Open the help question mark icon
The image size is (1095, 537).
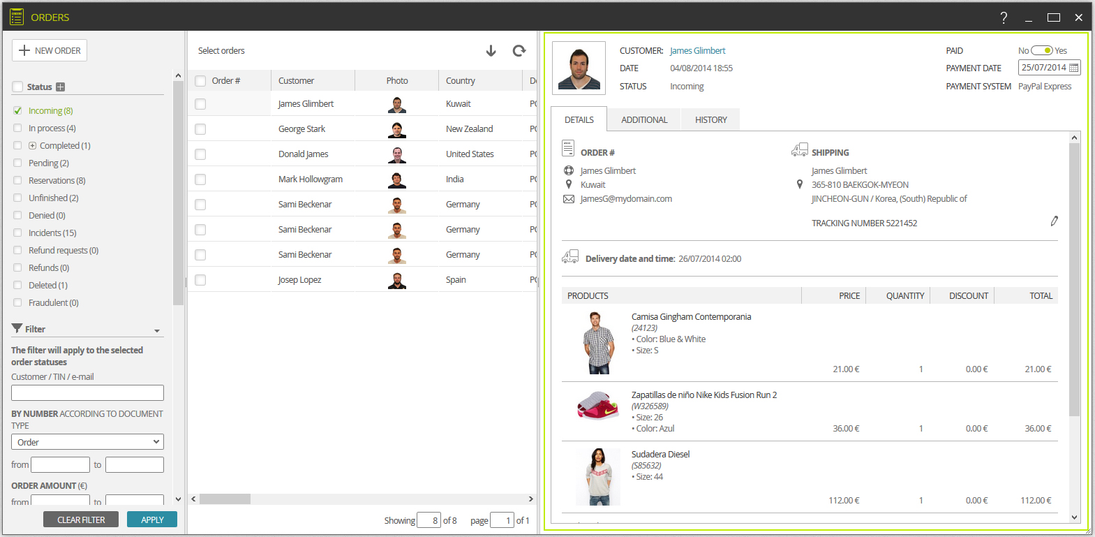coord(1004,17)
